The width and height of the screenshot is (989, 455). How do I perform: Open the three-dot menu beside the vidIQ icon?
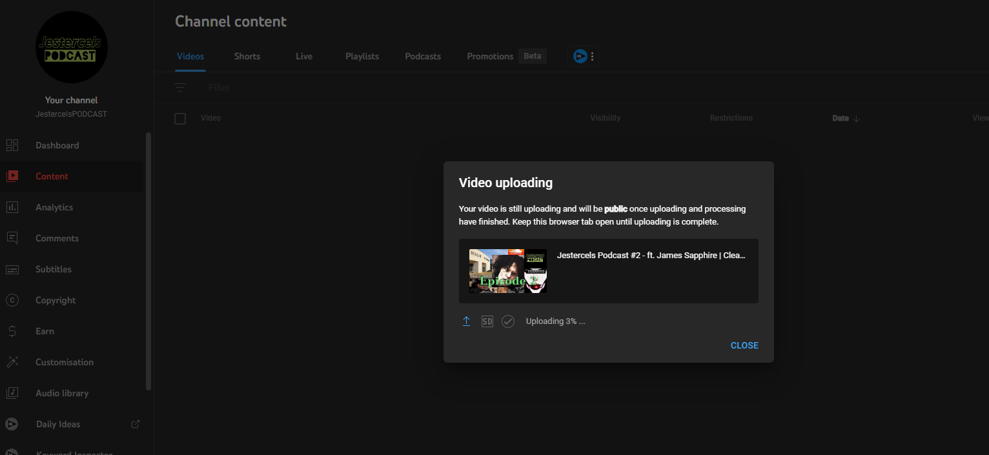[593, 56]
